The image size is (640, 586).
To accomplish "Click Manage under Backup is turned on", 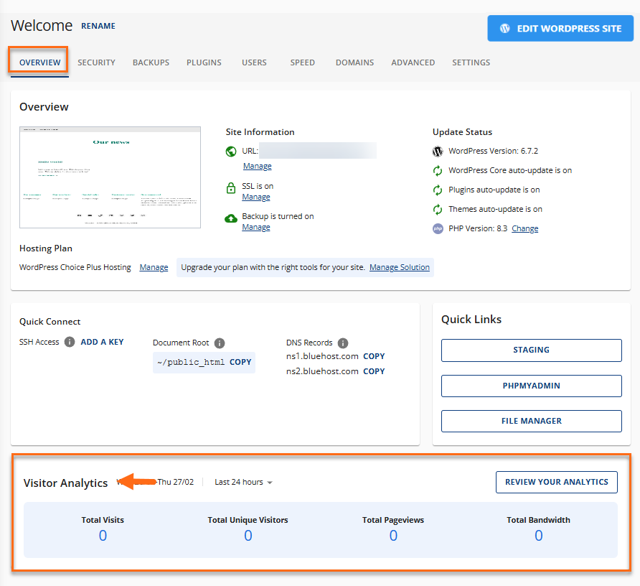I will [x=256, y=227].
